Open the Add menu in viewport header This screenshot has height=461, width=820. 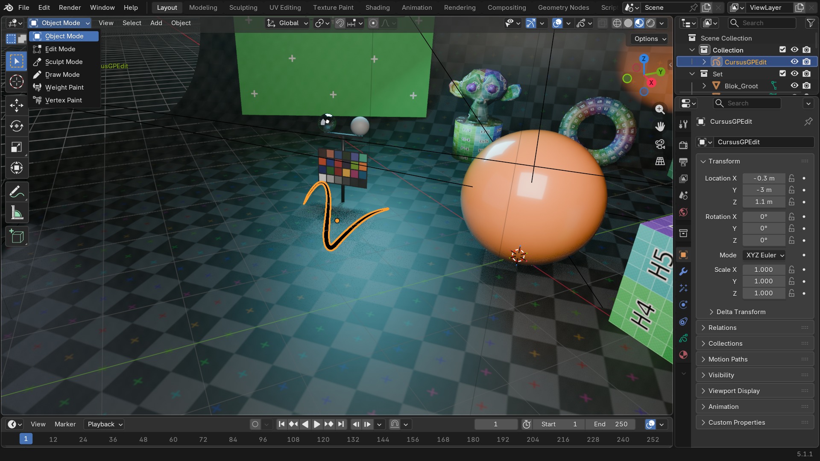(x=156, y=23)
